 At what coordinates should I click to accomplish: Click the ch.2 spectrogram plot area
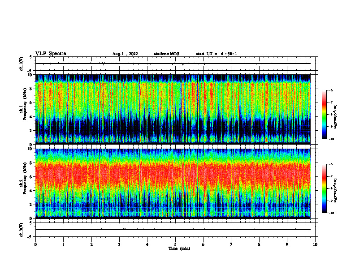[x=173, y=184]
